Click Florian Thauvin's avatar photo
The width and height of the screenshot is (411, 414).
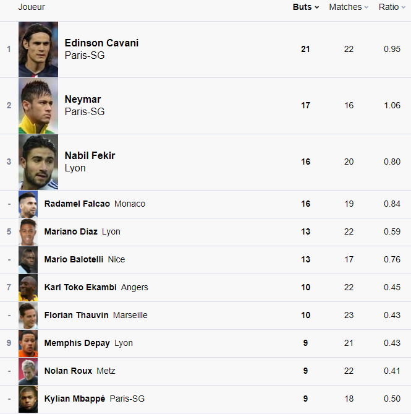click(28, 316)
